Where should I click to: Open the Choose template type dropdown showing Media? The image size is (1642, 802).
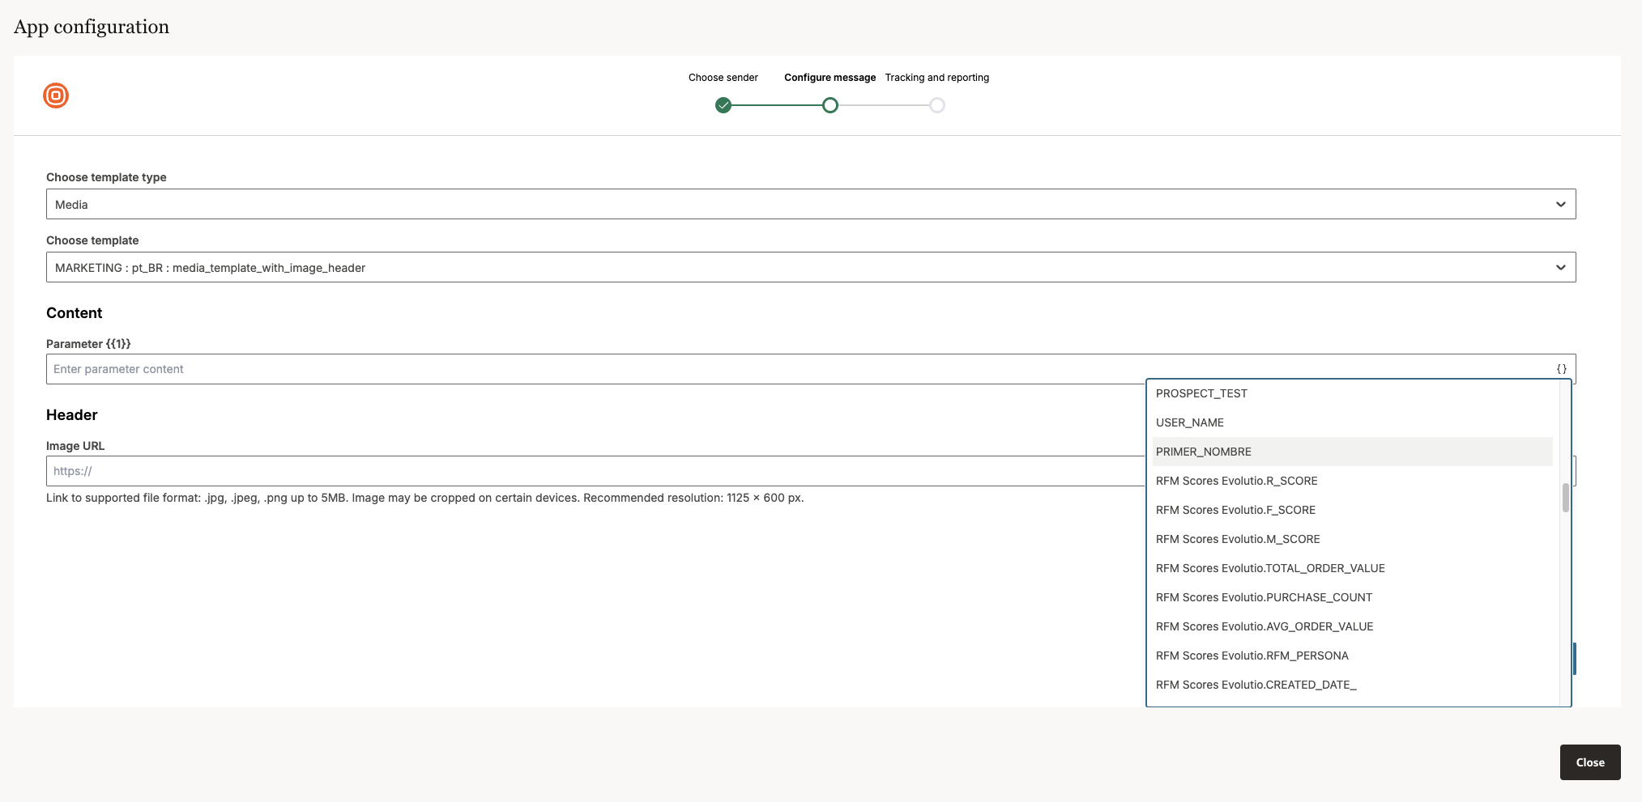[810, 204]
